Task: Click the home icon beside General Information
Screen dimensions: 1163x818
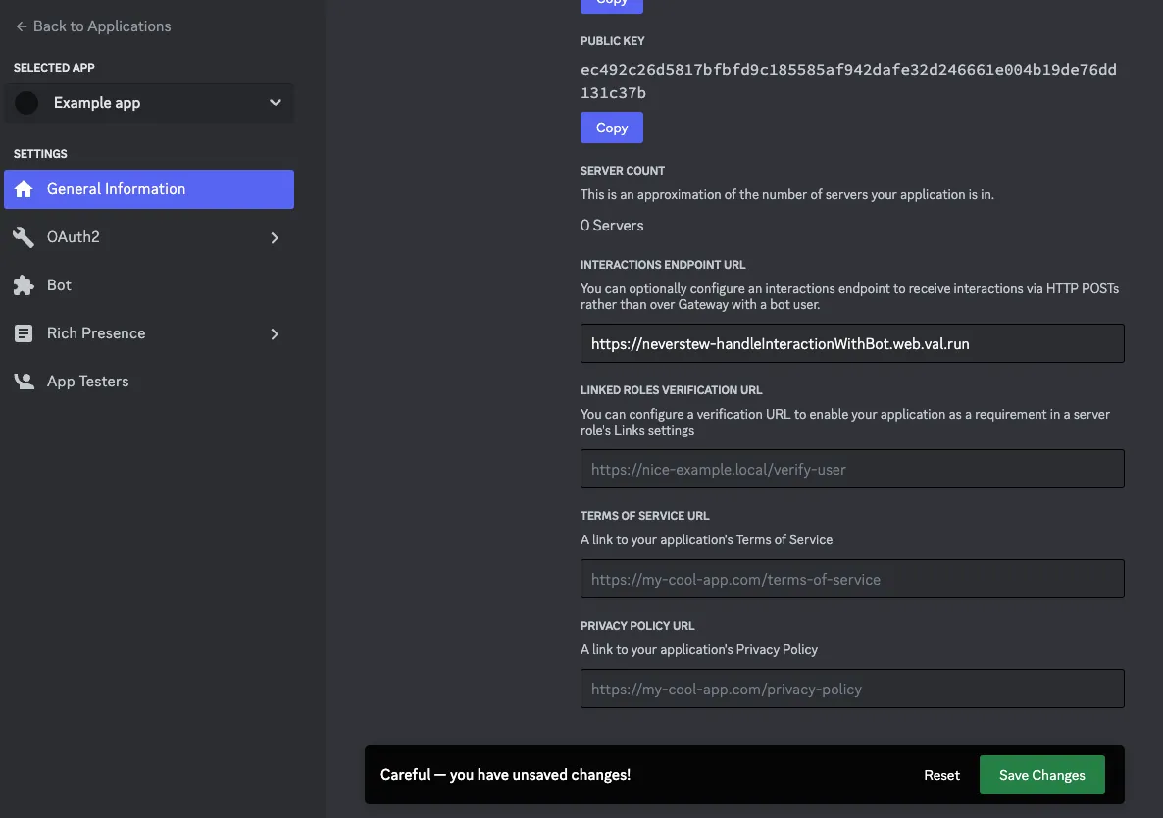Action: 24,189
